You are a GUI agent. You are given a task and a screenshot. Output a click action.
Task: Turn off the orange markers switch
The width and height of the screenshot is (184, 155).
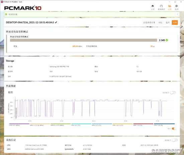174,129
